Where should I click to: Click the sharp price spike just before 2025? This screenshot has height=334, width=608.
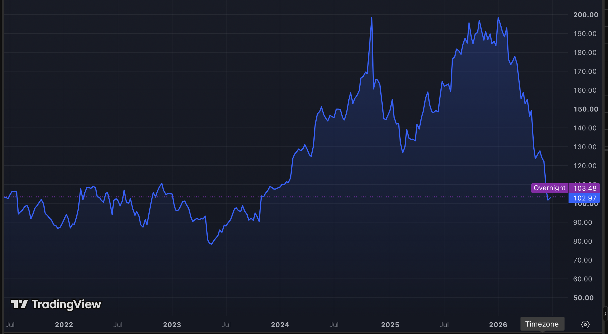(x=372, y=18)
